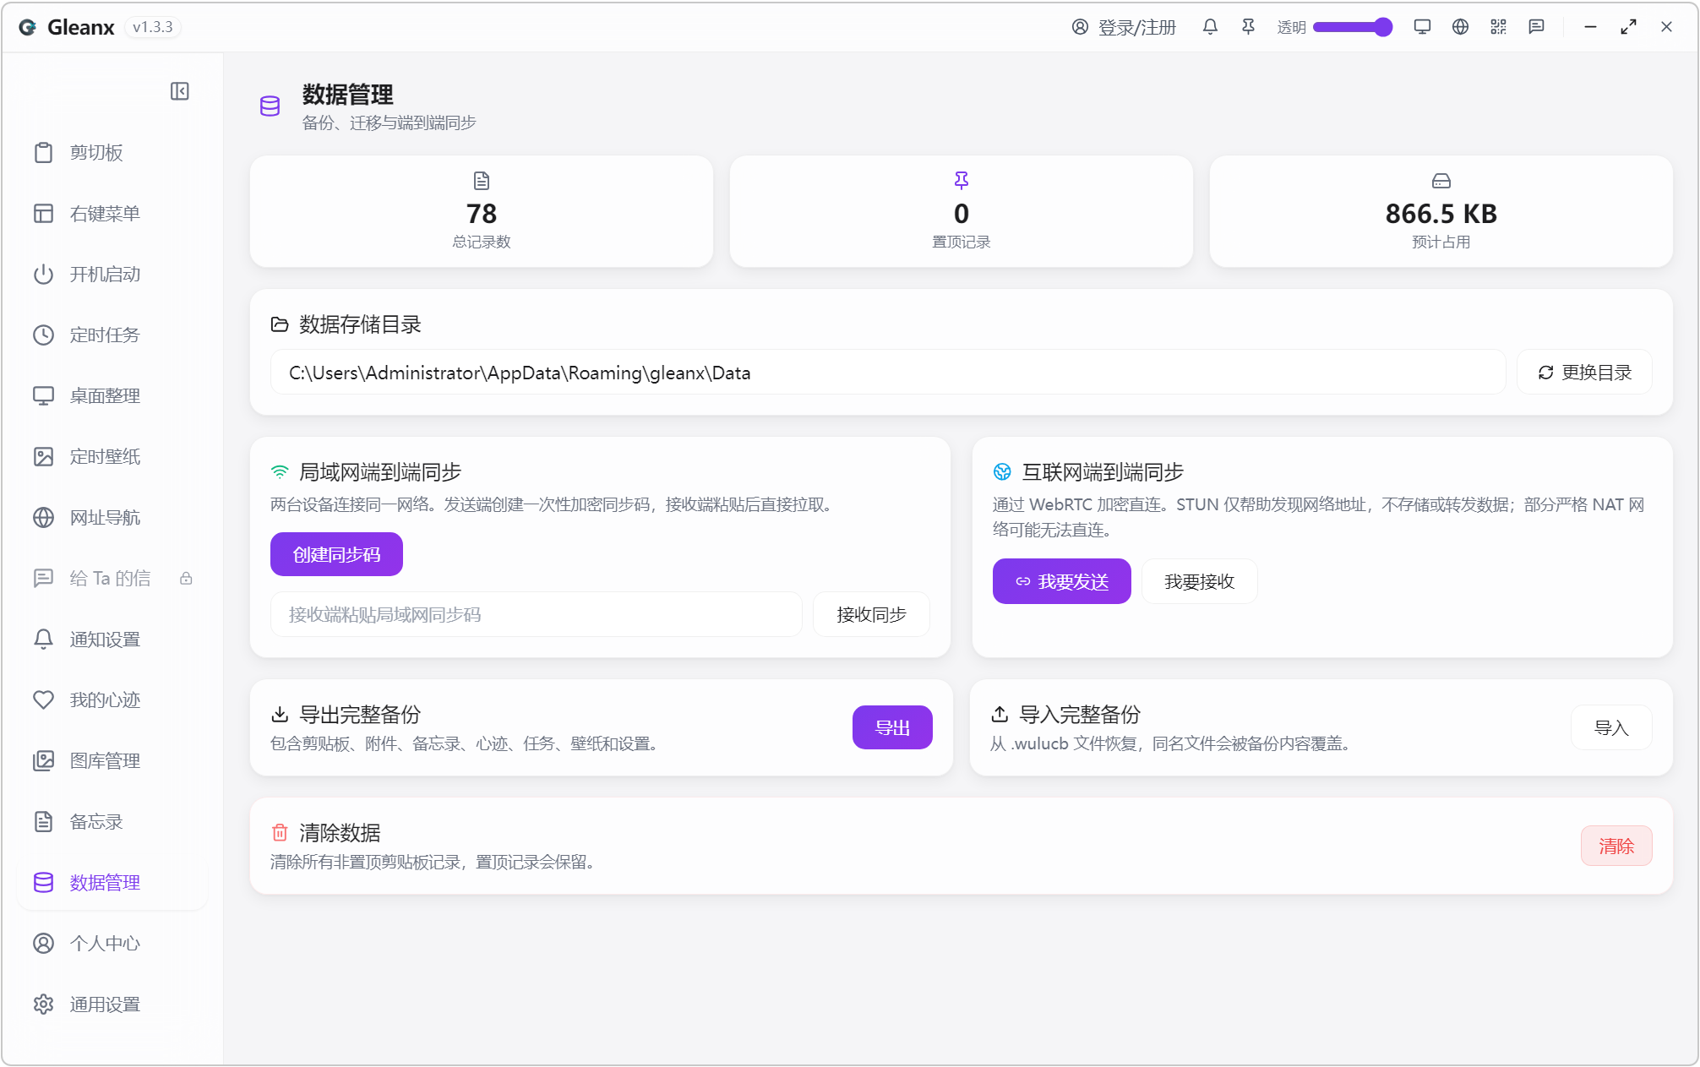Open the feedback message icon

tap(1536, 27)
